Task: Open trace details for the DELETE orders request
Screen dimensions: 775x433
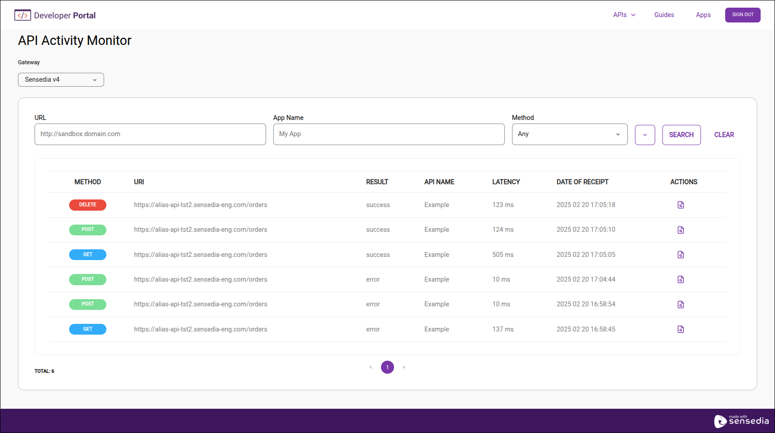Action: tap(681, 205)
